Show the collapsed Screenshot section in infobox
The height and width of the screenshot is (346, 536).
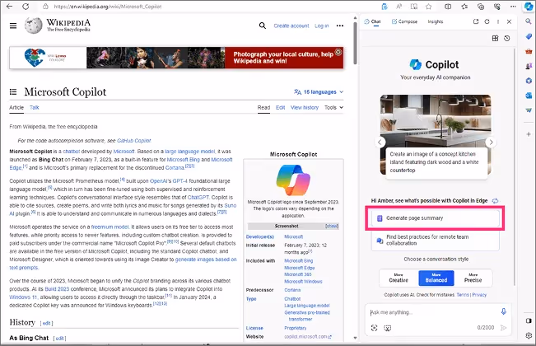[332, 226]
